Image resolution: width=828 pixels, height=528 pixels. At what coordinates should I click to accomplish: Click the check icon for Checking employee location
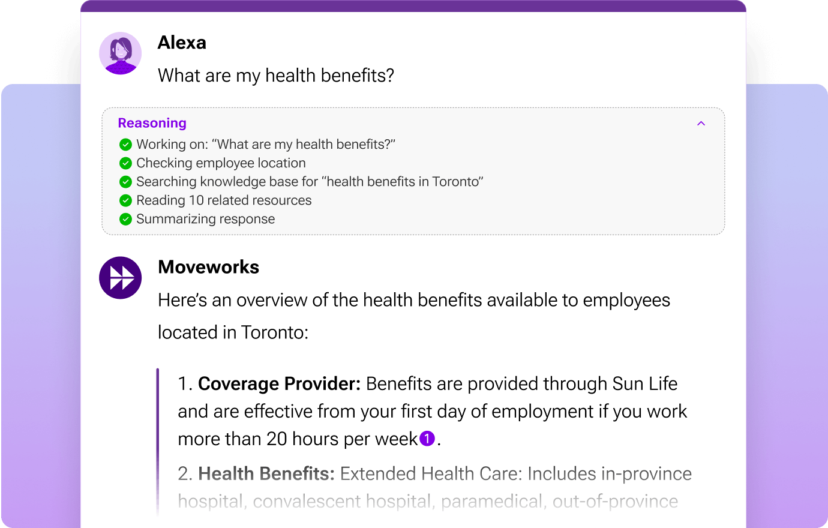click(125, 163)
